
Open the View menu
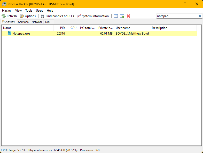click(18, 11)
